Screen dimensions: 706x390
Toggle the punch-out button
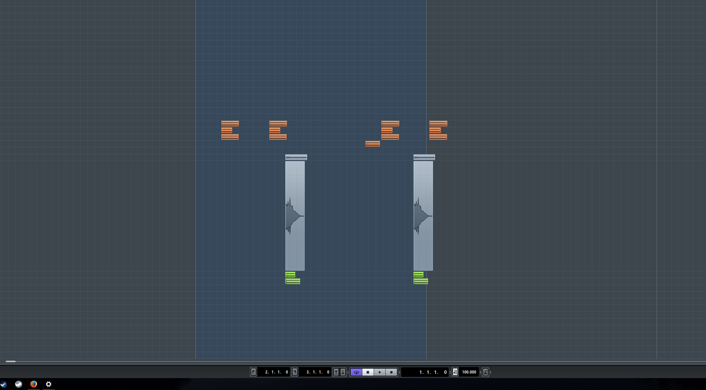(343, 372)
